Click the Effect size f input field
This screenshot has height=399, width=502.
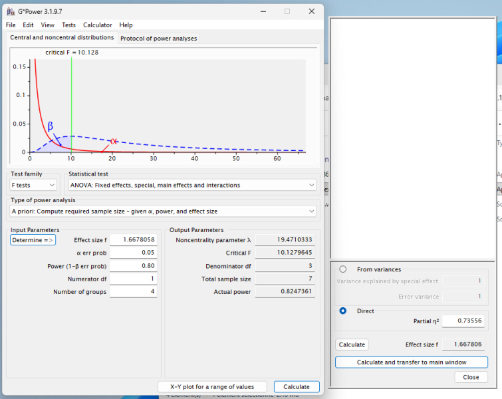coord(133,239)
